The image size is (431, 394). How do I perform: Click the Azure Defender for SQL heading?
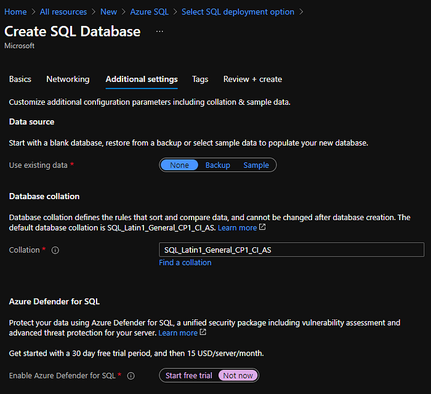[x=54, y=302]
